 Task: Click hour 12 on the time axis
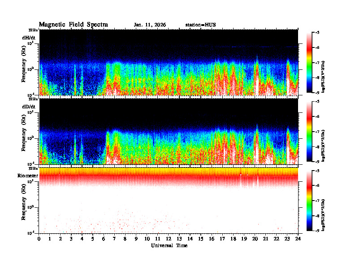click(x=169, y=239)
